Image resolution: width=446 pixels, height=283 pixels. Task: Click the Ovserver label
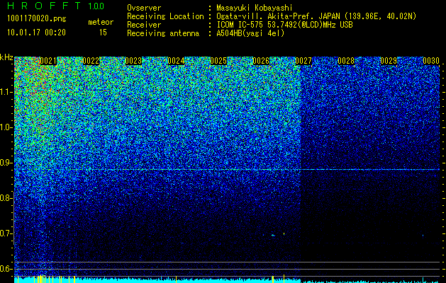[144, 8]
